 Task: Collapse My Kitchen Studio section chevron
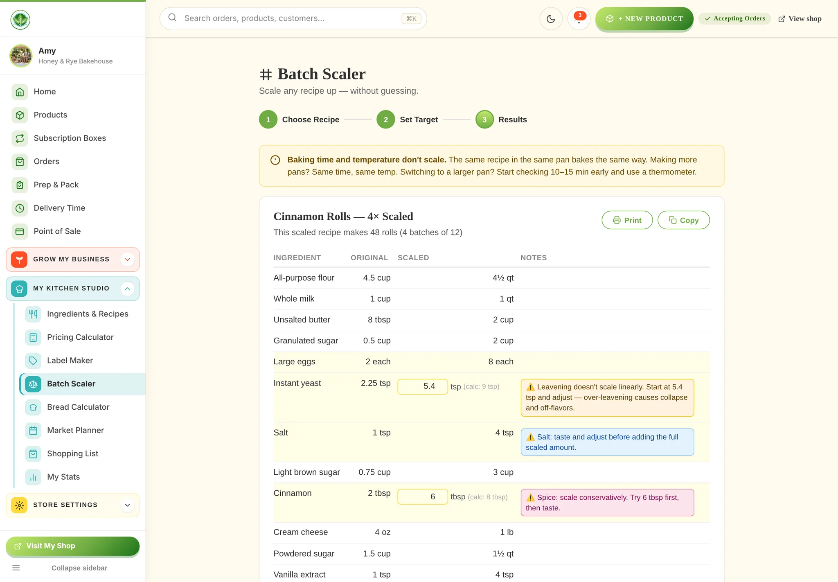127,289
